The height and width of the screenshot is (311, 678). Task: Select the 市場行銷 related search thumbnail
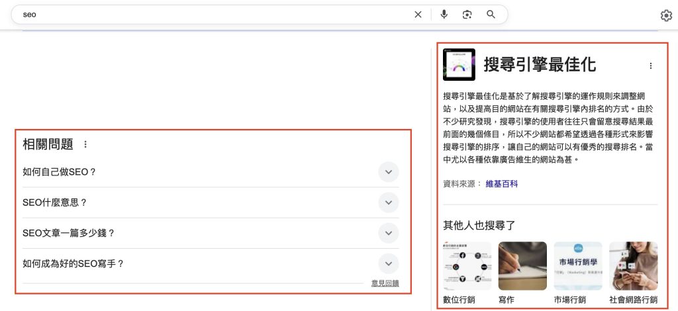coord(578,266)
